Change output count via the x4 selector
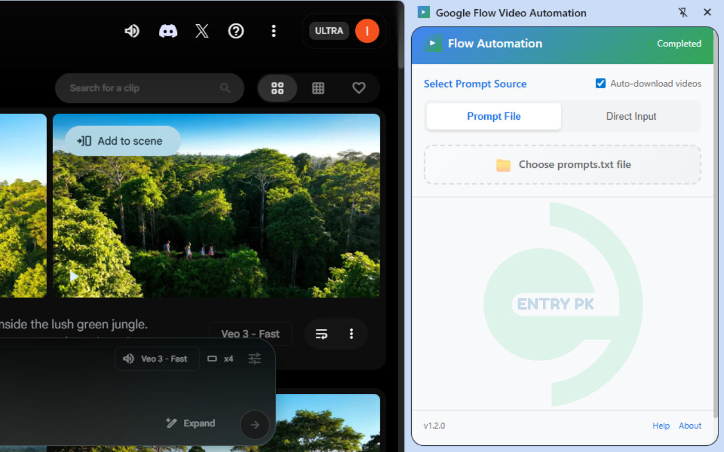The width and height of the screenshot is (724, 452). [x=221, y=358]
